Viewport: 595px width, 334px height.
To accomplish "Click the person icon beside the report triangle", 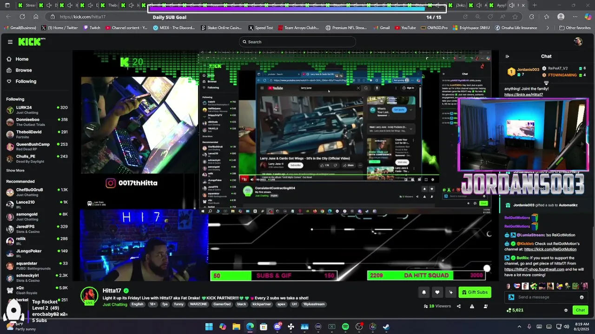I will pyautogui.click(x=486, y=306).
